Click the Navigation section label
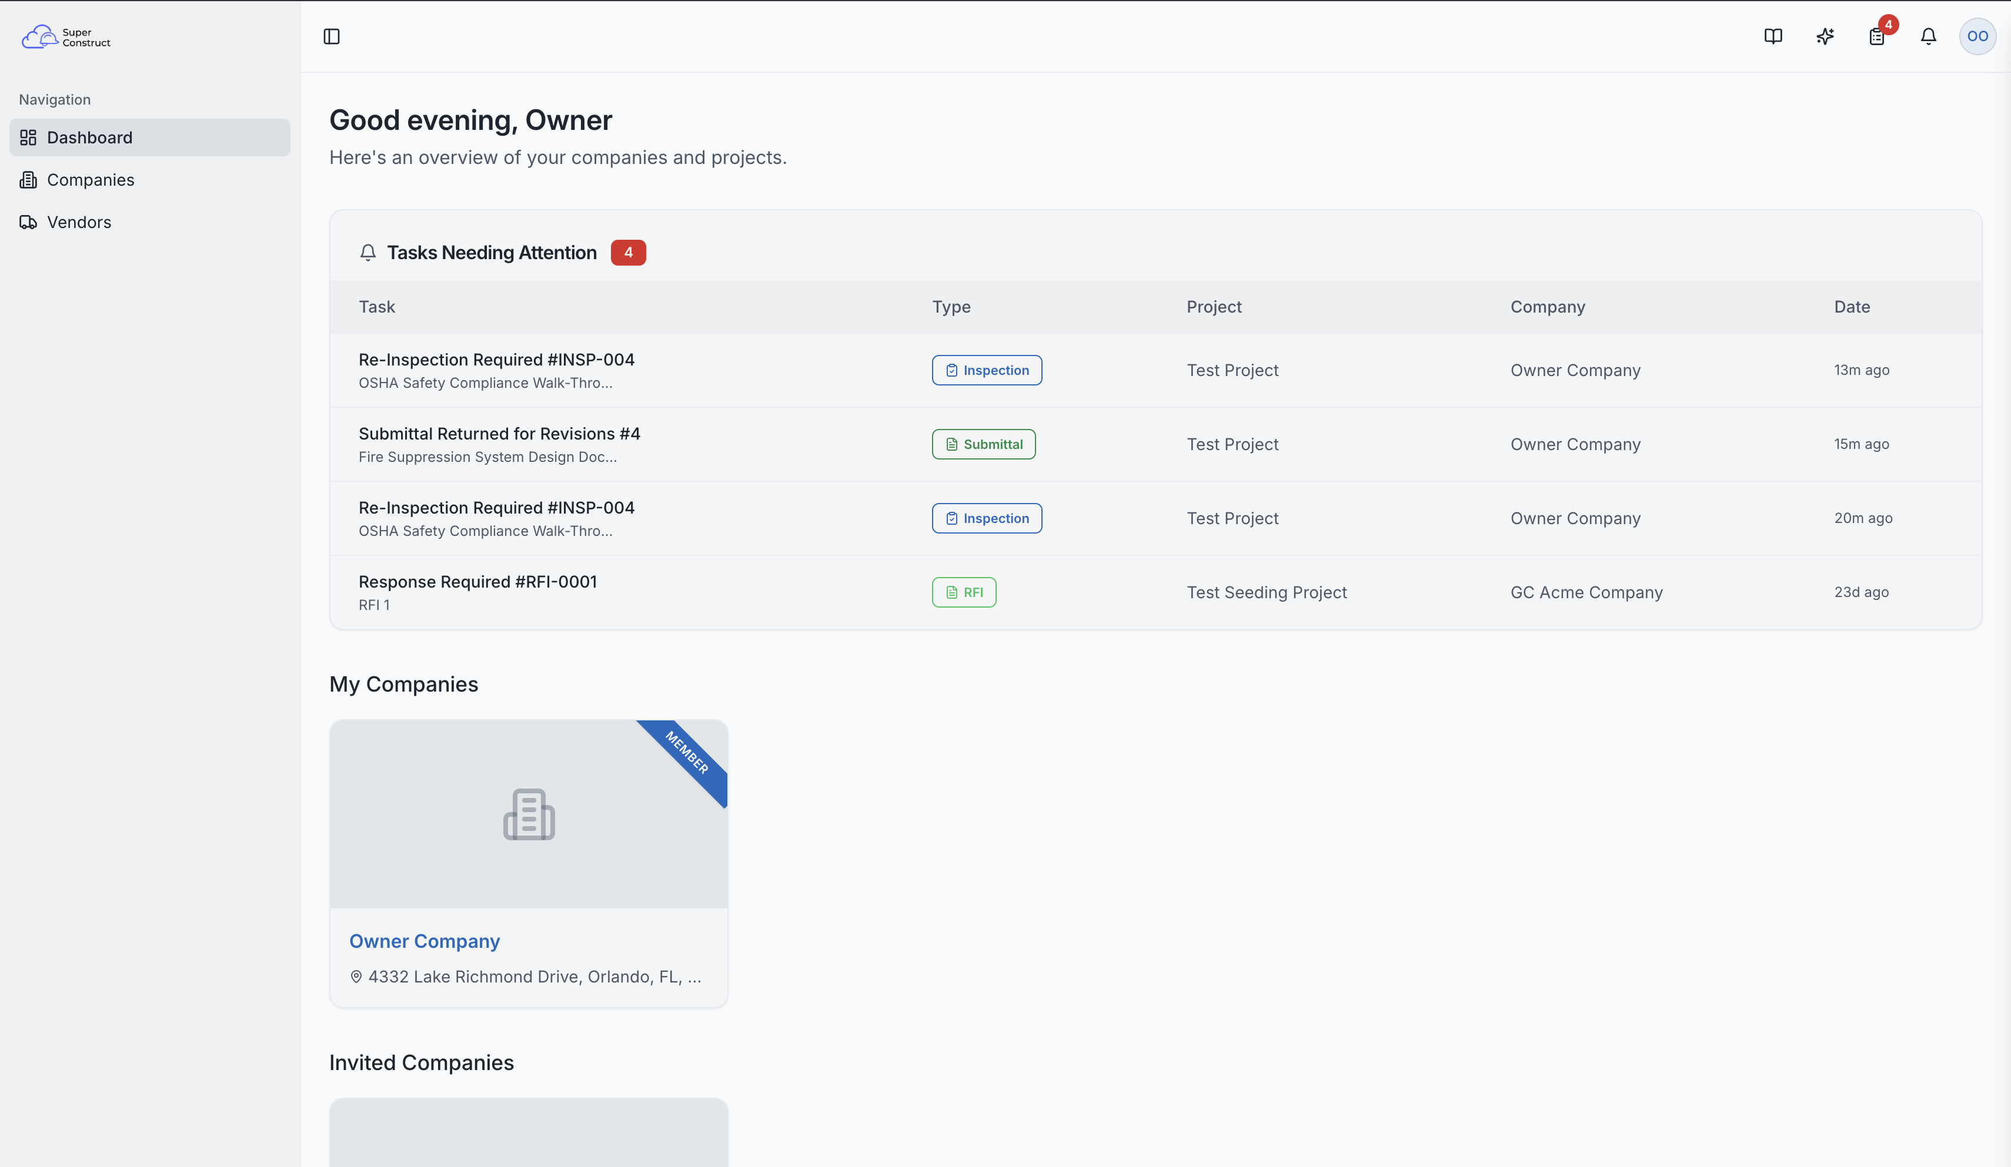This screenshot has height=1167, width=2011. click(55, 100)
